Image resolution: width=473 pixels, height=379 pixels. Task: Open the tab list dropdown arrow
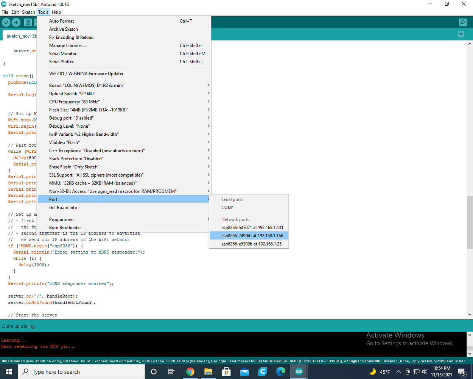(461, 34)
